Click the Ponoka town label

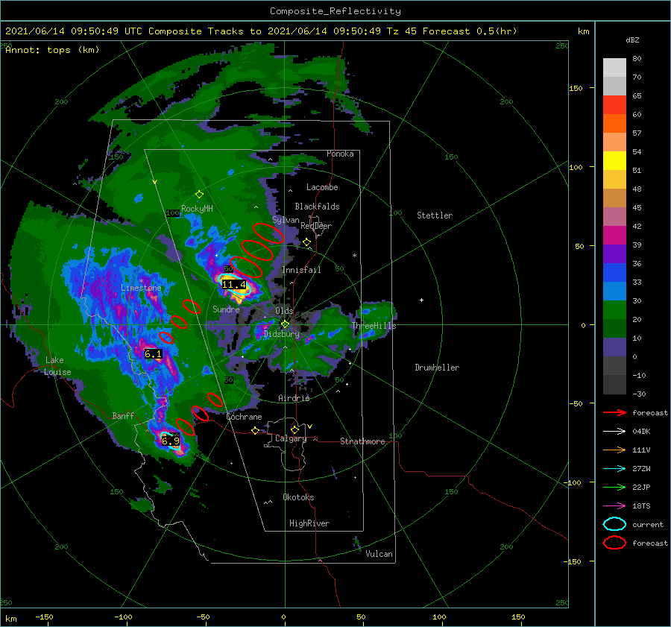[340, 154]
